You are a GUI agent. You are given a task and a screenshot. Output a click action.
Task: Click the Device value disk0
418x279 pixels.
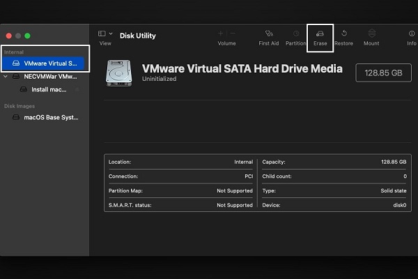(400, 205)
